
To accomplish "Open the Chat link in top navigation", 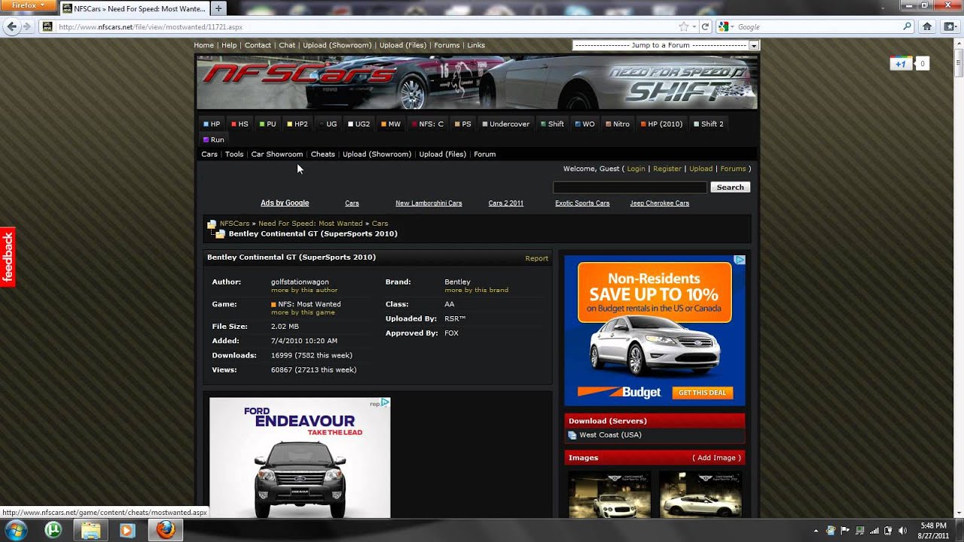I will click(287, 45).
